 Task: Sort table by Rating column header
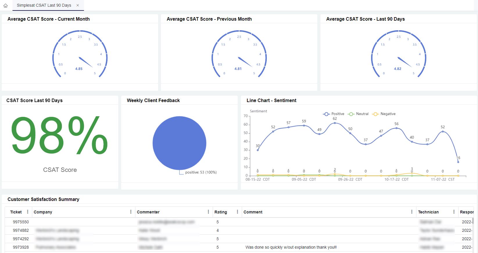[221, 212]
